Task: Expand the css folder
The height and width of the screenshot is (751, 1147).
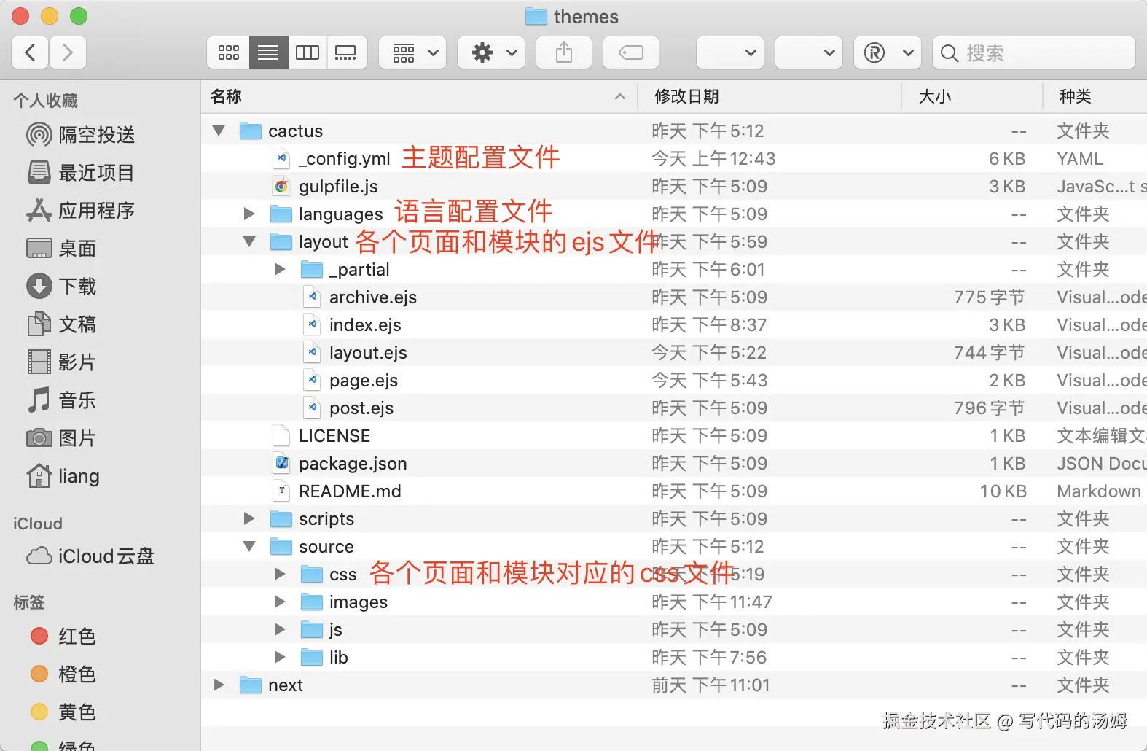Action: pos(280,574)
